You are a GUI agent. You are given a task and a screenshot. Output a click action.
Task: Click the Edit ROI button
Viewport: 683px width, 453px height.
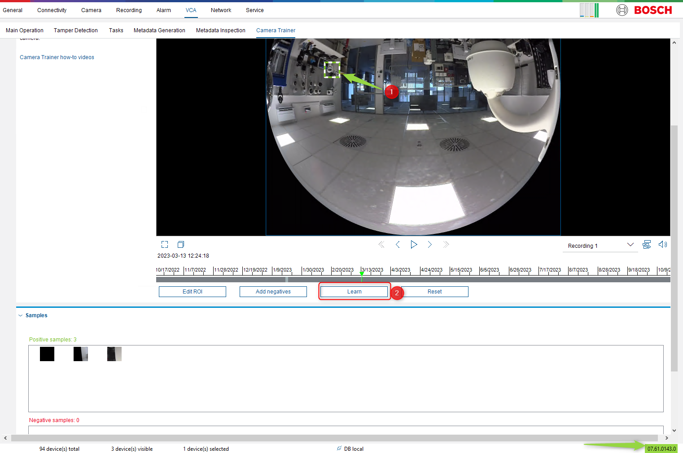click(x=192, y=292)
